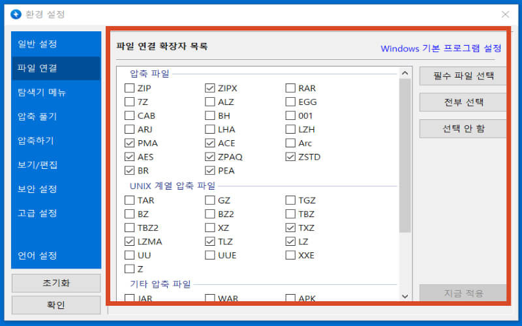Enable the EGG checkbox

click(x=290, y=102)
